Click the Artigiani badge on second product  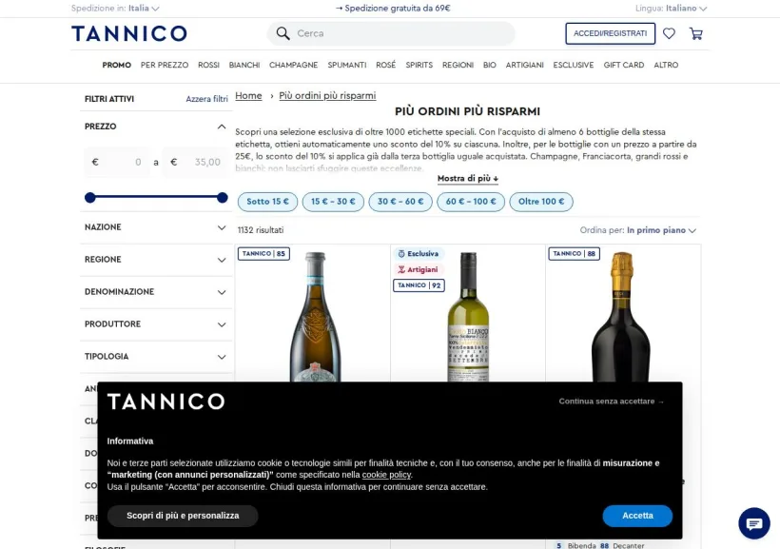pos(418,270)
